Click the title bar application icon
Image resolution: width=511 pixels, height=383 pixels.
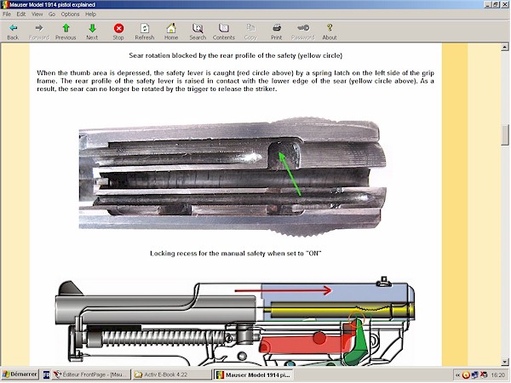[x=4, y=4]
